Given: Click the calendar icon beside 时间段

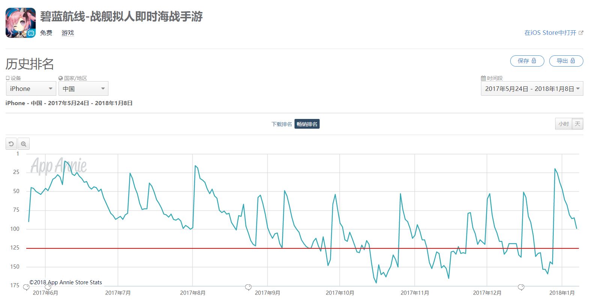Looking at the screenshot, I should pos(483,78).
